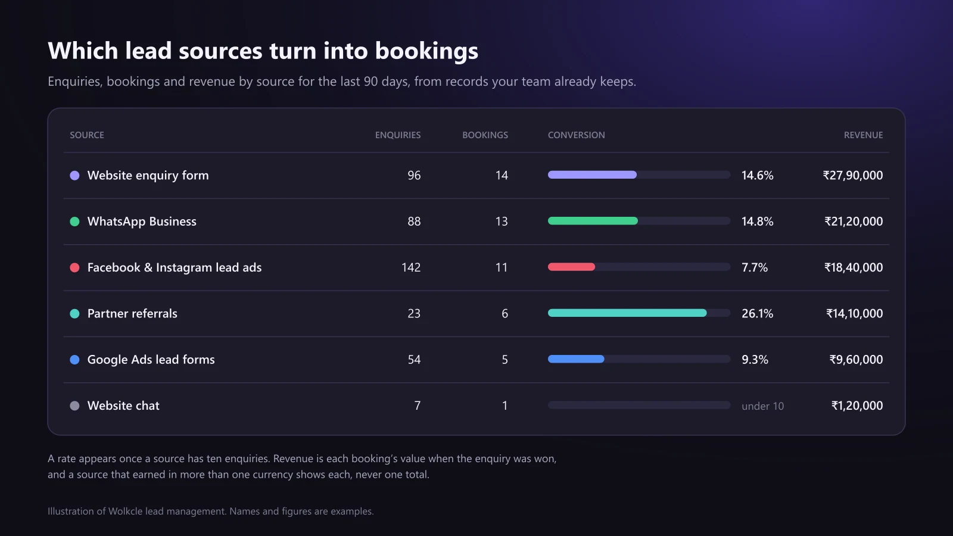Select the 'Website enquiry form' source name

click(148, 176)
